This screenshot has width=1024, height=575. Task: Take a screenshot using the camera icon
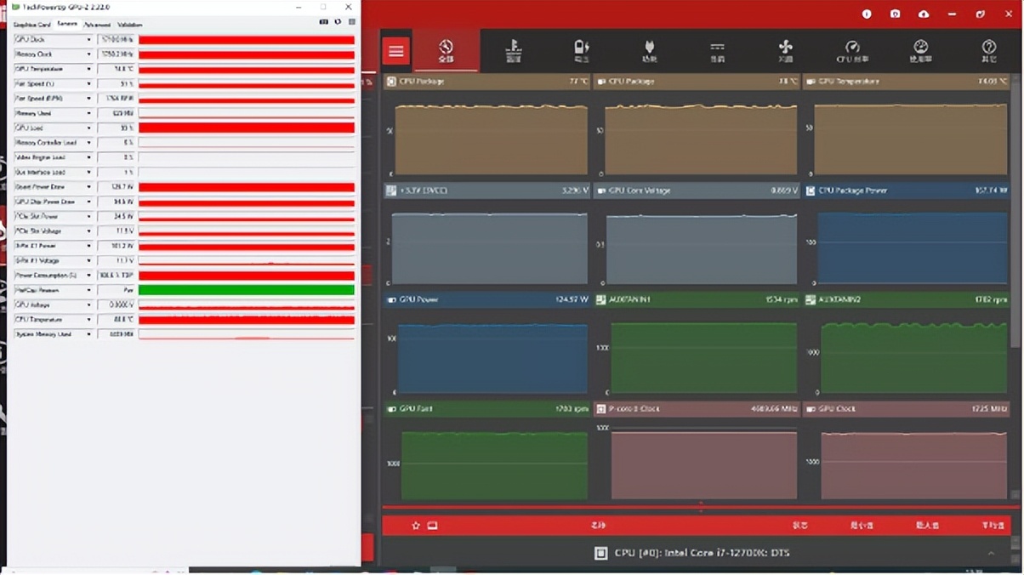click(895, 14)
